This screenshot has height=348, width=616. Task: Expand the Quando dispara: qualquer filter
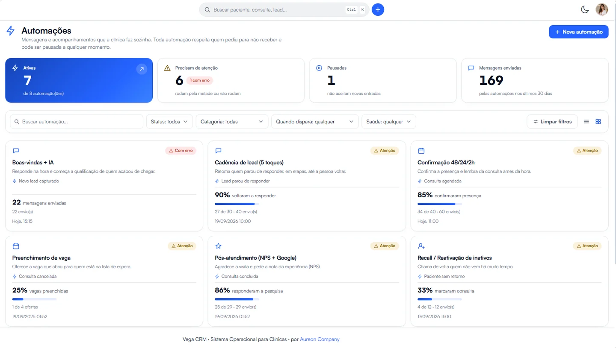tap(315, 122)
